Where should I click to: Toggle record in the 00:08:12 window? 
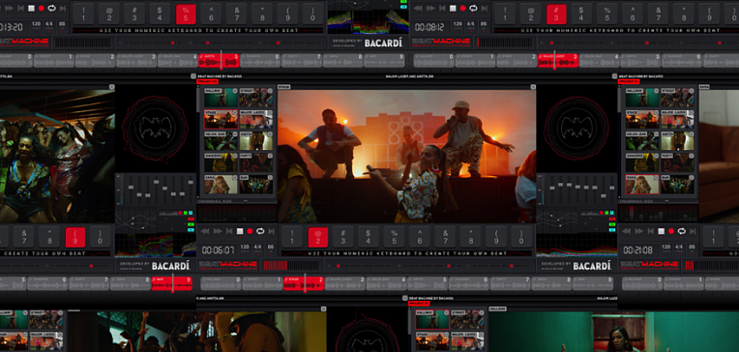point(462,8)
